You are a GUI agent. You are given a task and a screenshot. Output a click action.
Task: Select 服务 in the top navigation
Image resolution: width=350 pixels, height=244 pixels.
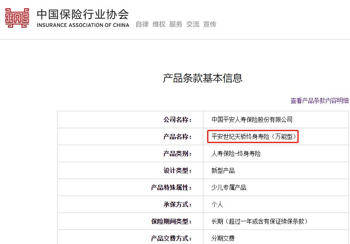click(x=176, y=24)
